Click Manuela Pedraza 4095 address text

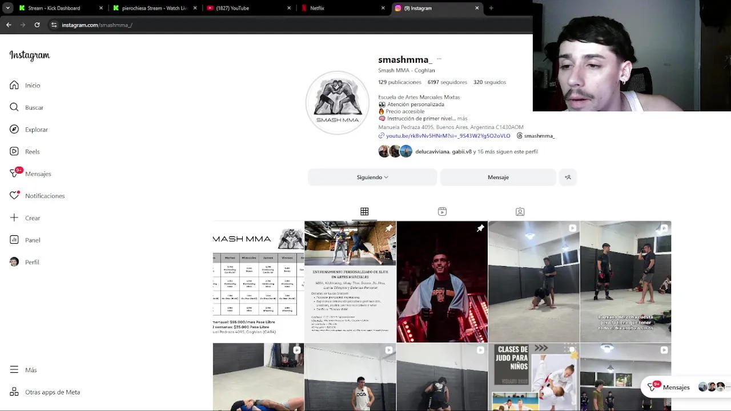(x=451, y=127)
